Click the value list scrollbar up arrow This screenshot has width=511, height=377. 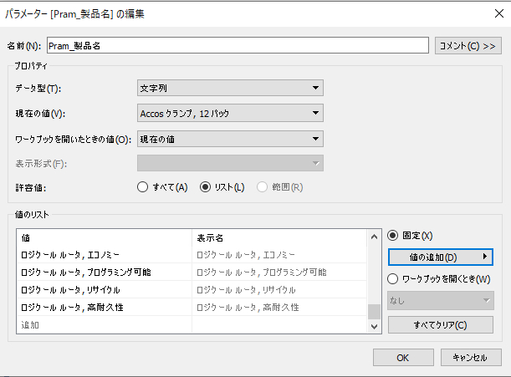374,237
